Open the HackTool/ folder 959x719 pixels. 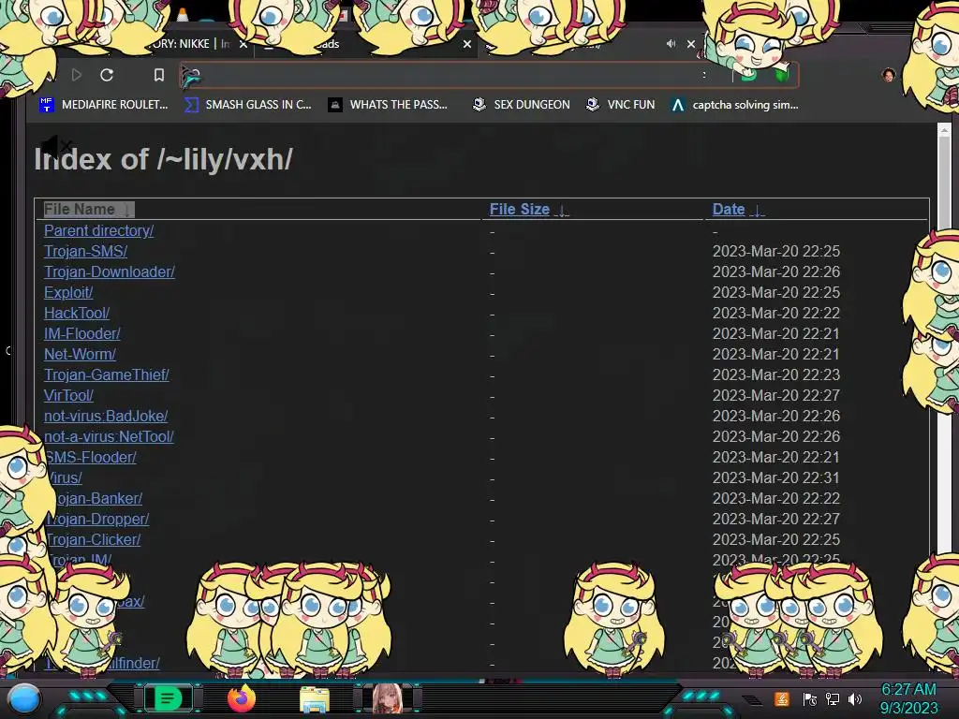77,313
